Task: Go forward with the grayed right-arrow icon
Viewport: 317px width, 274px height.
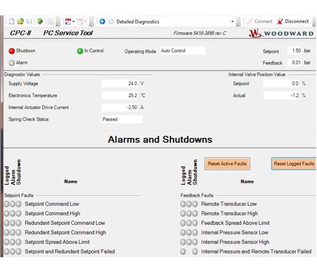Action: 111,21
